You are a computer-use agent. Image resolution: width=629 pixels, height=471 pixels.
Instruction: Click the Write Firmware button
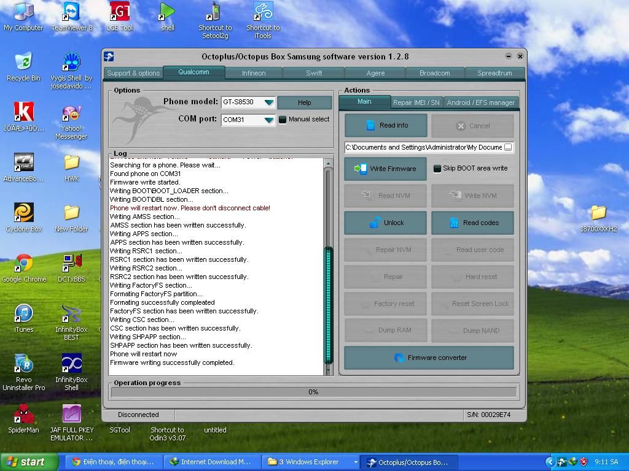pos(385,169)
